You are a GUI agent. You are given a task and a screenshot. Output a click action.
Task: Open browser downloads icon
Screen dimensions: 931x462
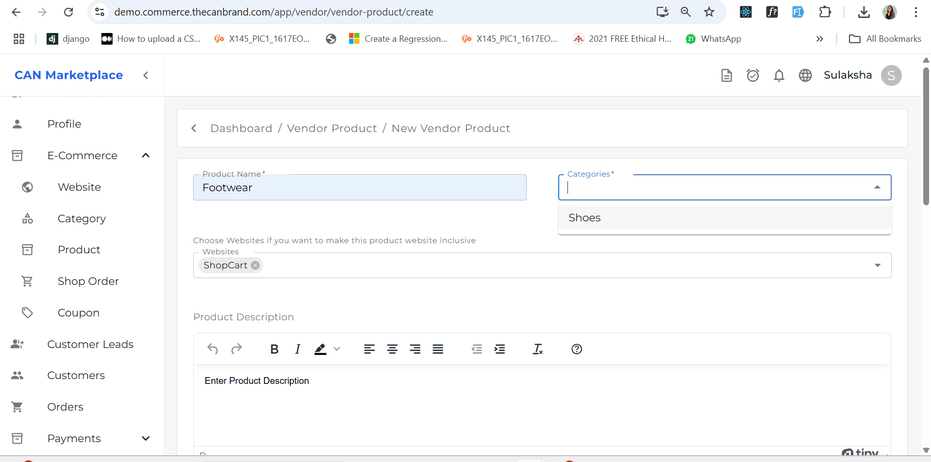point(864,12)
